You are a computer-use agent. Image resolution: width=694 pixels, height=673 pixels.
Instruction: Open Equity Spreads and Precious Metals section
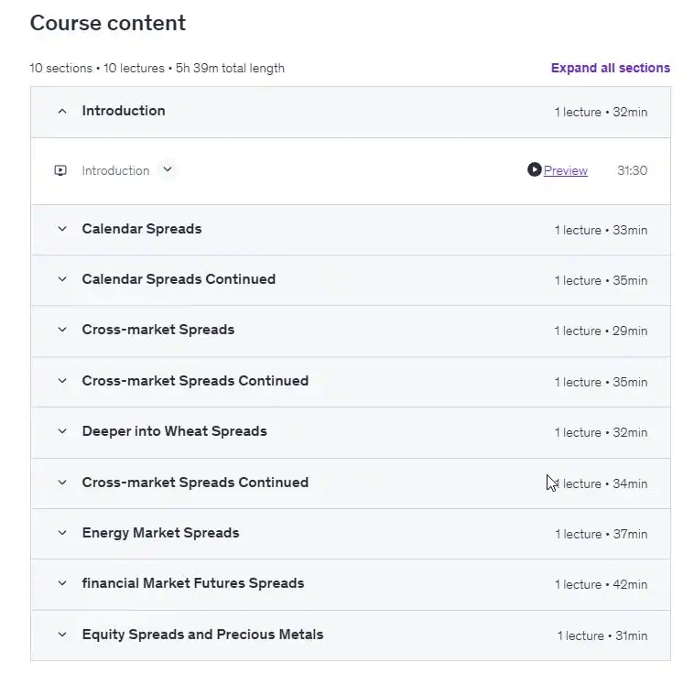click(351, 635)
